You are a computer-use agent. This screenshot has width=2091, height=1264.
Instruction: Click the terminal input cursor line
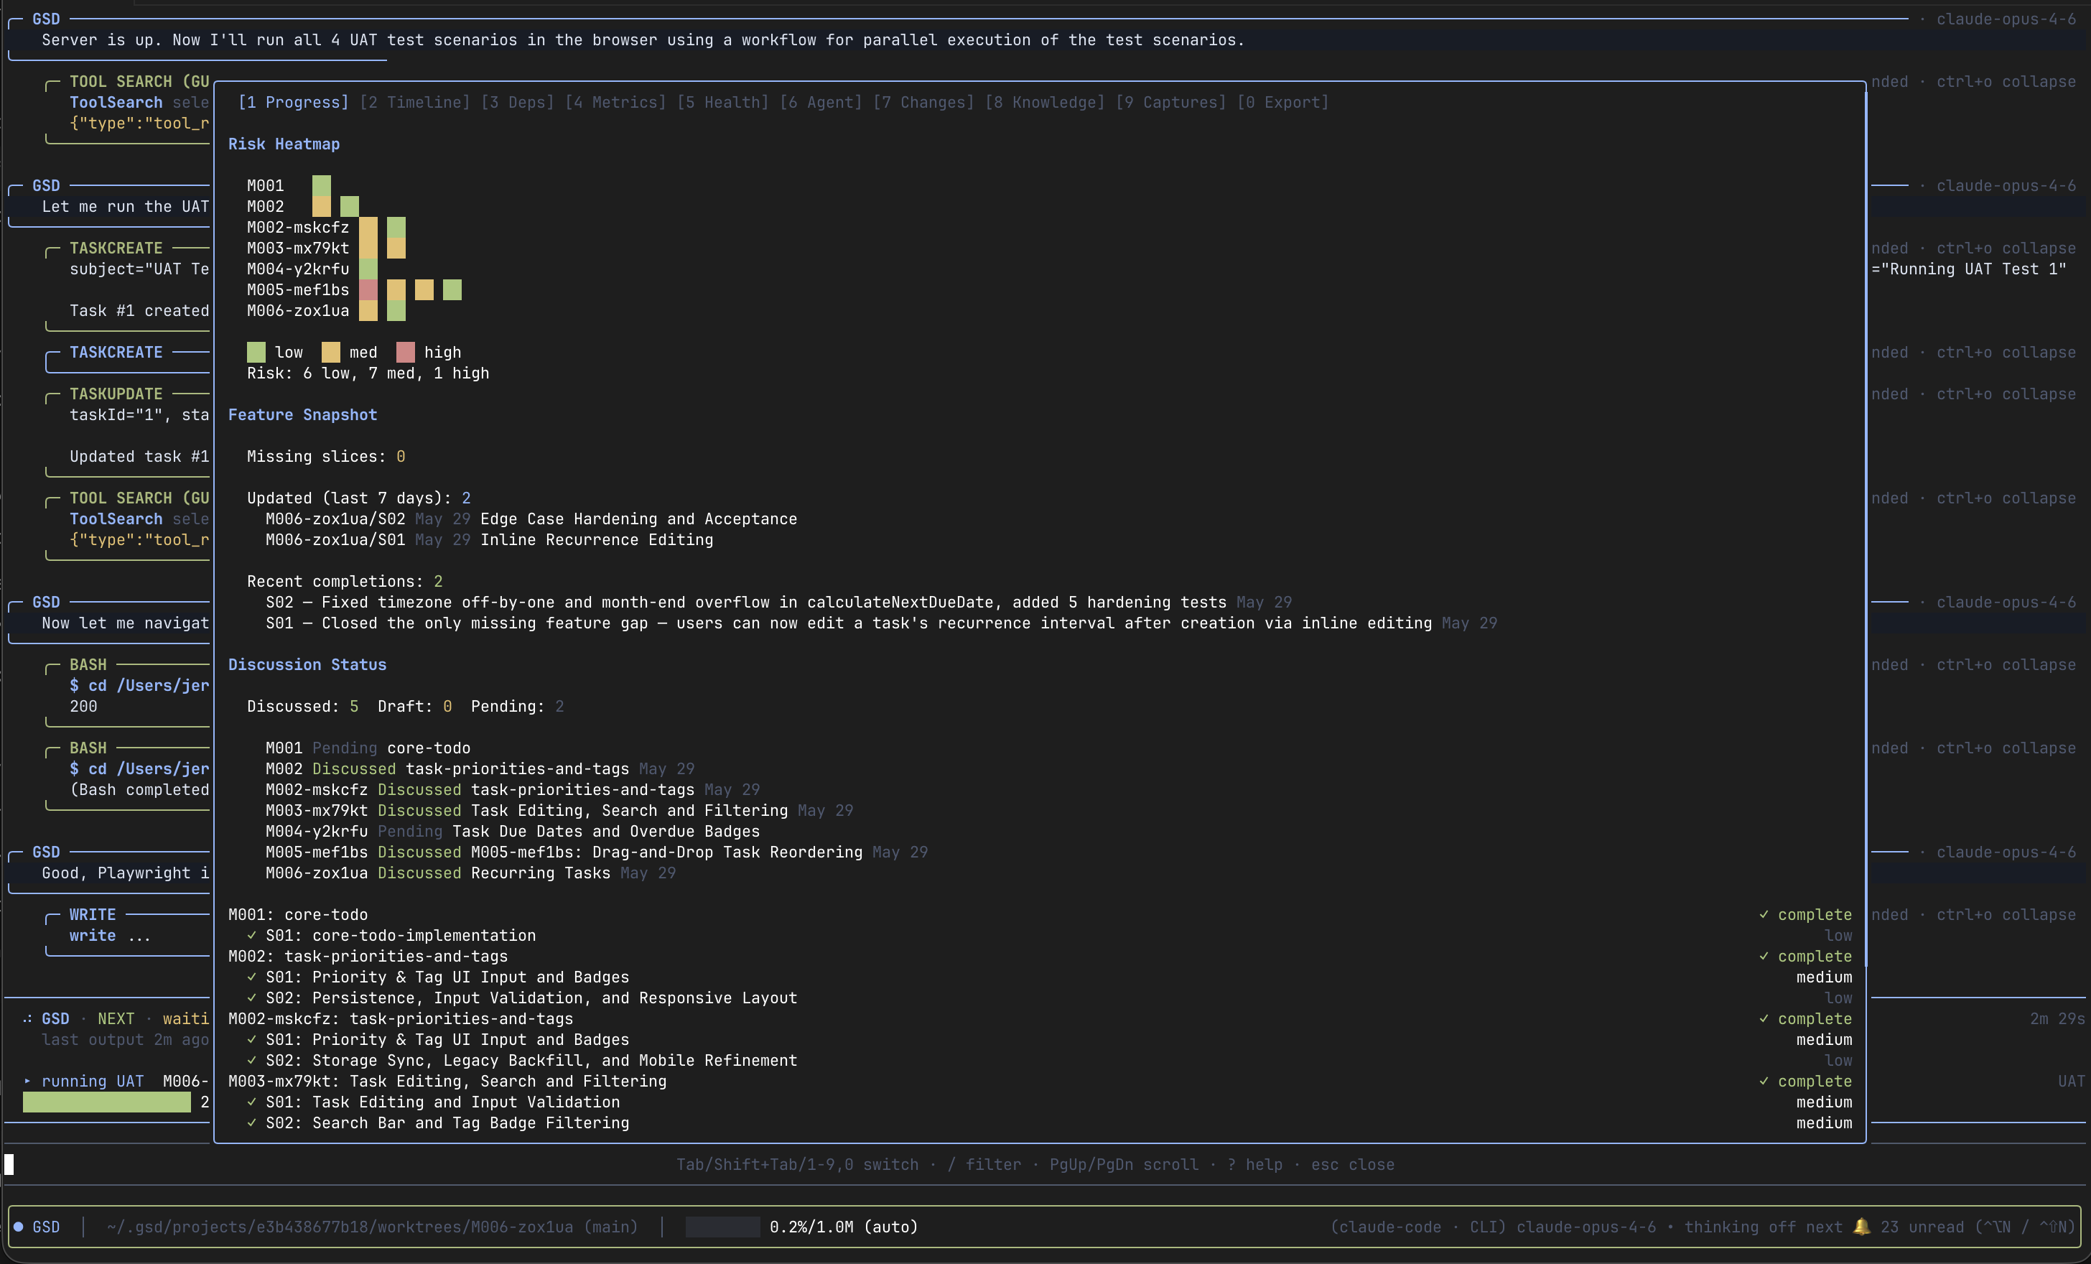[x=1045, y=1165]
